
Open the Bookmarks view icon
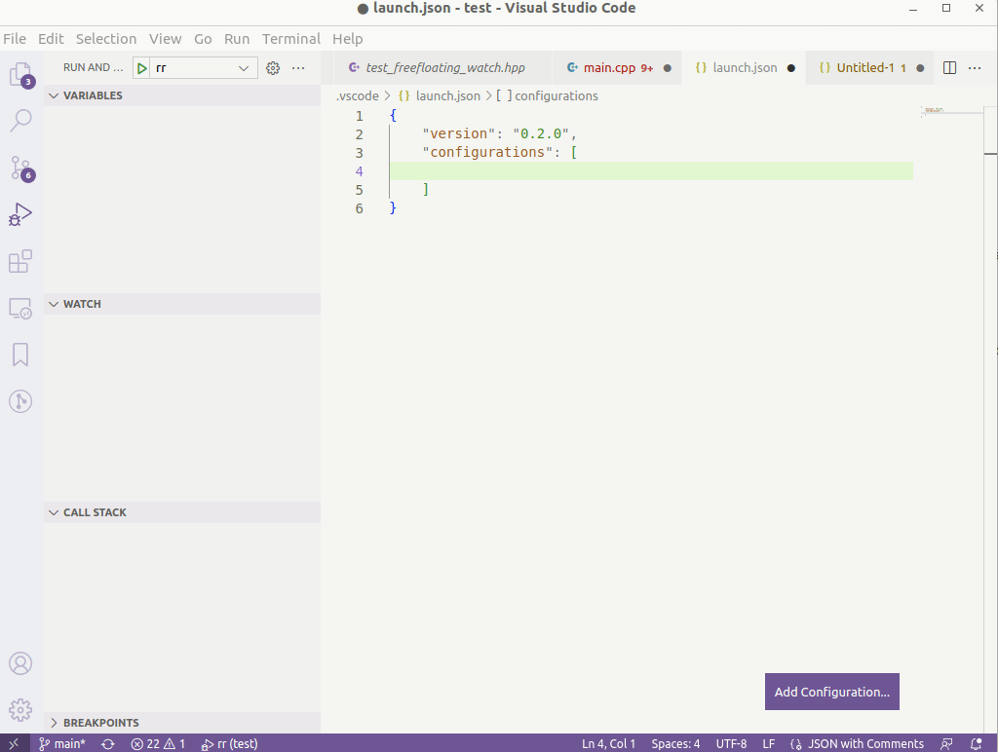(x=20, y=355)
